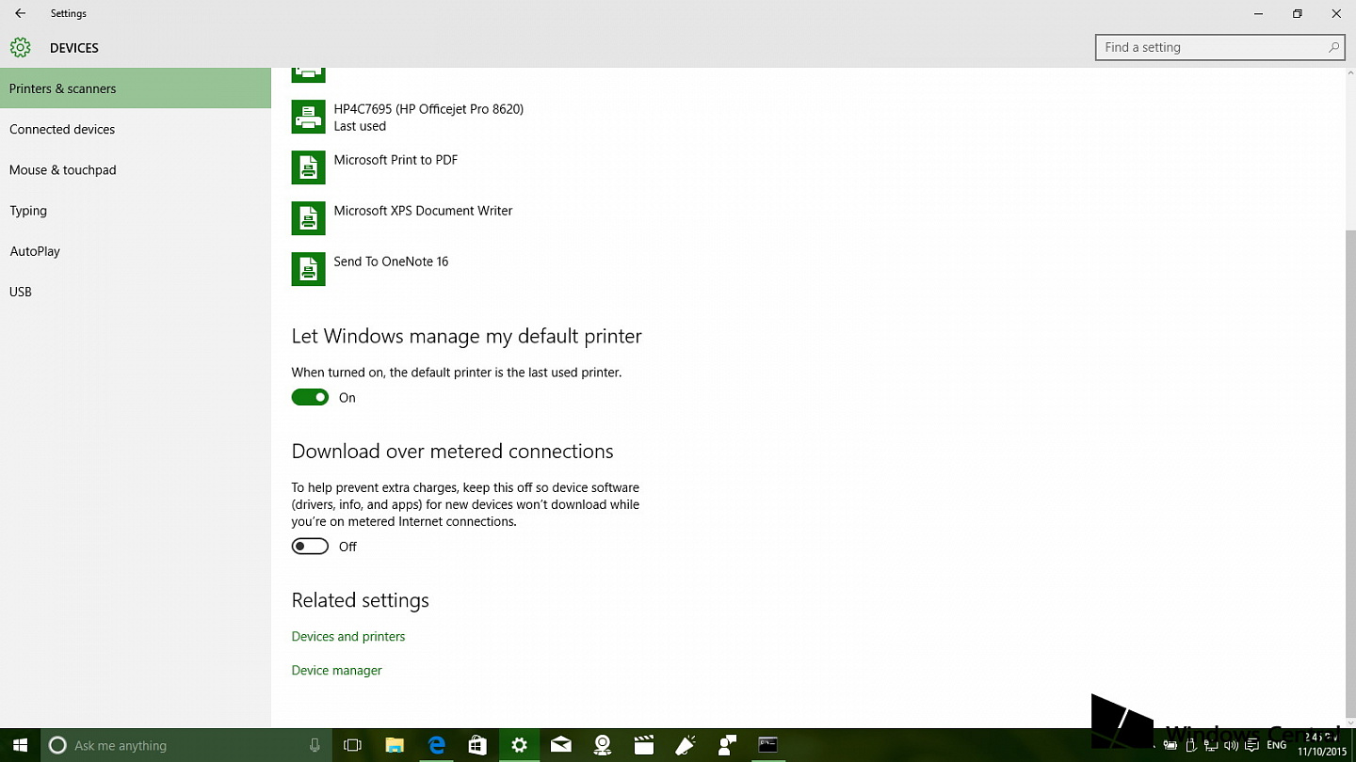Click the taskbar clock showing 11/10/2015
The width and height of the screenshot is (1356, 762).
click(x=1322, y=745)
